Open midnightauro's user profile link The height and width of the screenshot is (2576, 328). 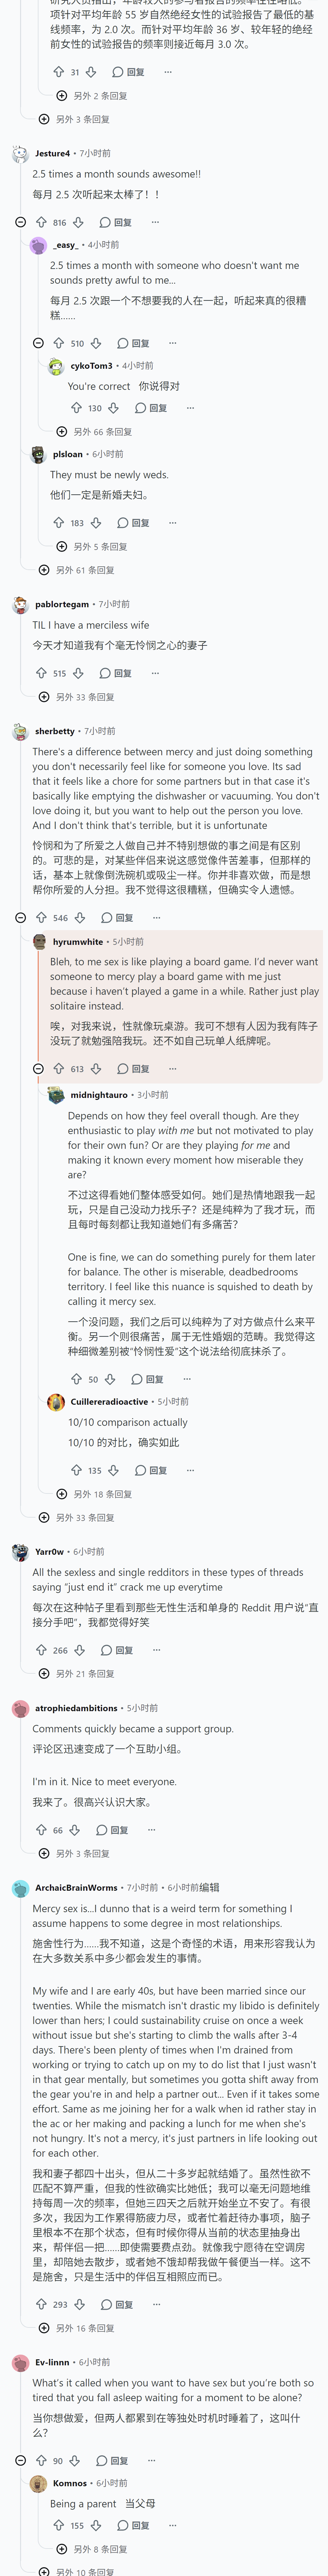click(x=99, y=1095)
